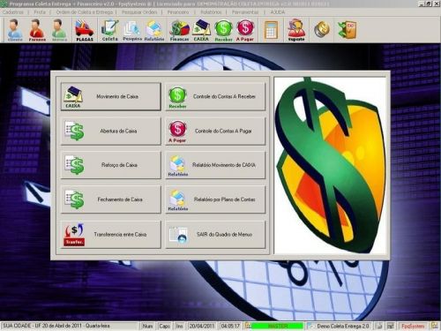Open the PLACAS car toolbar icon

(85, 30)
